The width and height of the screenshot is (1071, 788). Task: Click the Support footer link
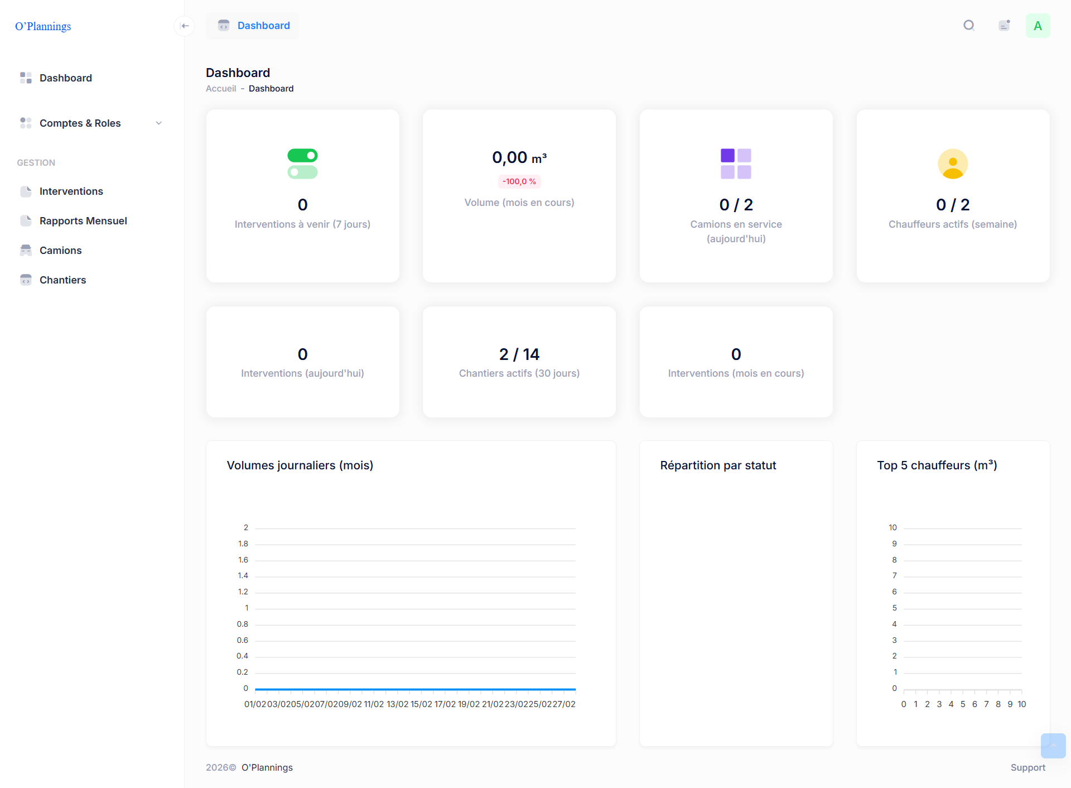(1027, 767)
